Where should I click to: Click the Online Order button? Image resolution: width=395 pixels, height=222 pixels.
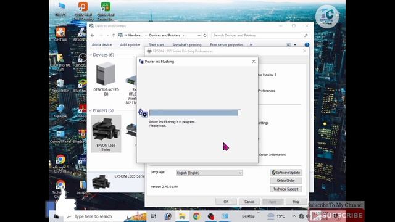point(286,181)
